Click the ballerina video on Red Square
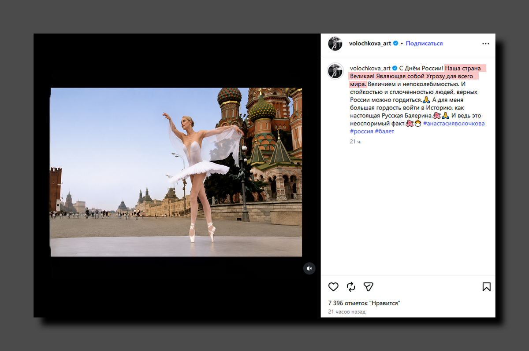 176,172
